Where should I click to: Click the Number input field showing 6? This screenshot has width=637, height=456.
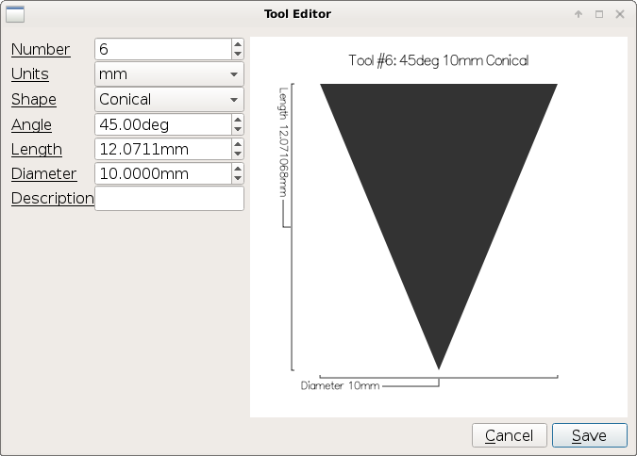point(163,49)
